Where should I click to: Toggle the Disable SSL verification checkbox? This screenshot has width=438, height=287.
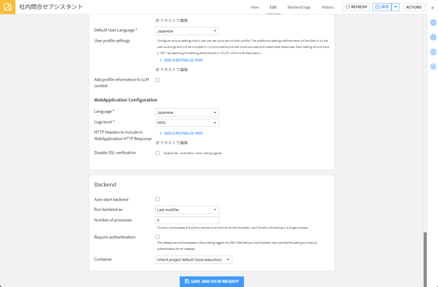[157, 153]
